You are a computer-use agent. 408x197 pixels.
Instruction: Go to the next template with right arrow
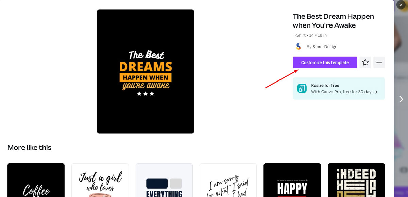(x=401, y=99)
